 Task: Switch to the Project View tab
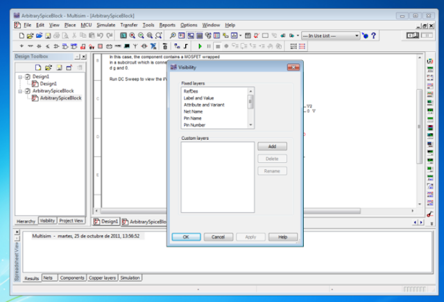tap(71, 221)
